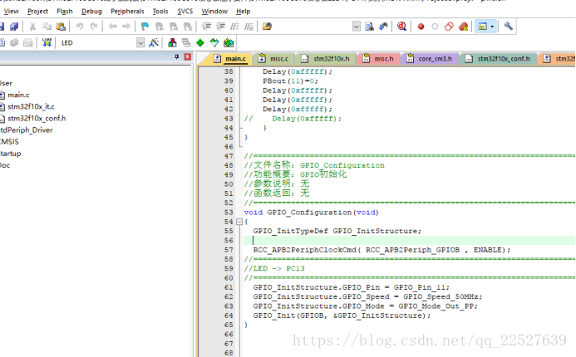Expand the window layout dropdown arrow
576x357 pixels.
click(x=492, y=27)
